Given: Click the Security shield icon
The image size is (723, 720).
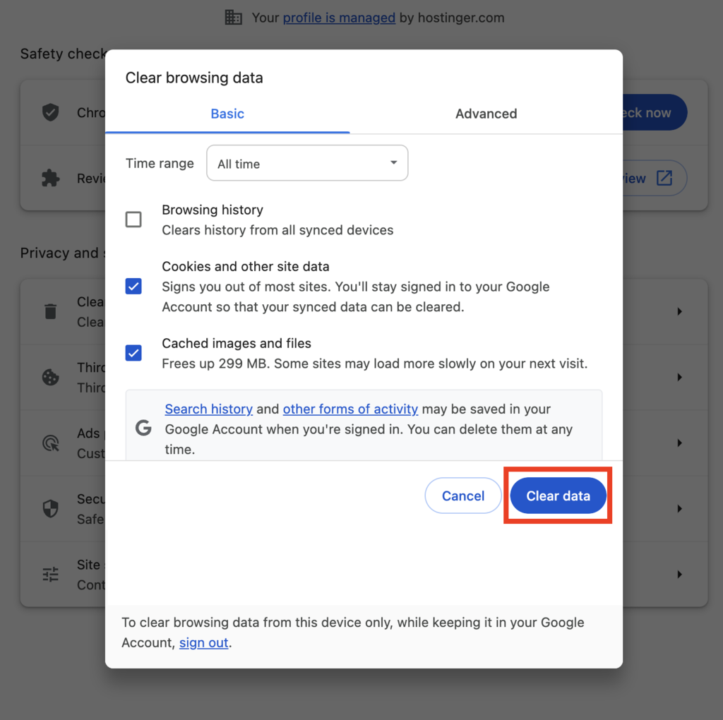Looking at the screenshot, I should pos(51,508).
